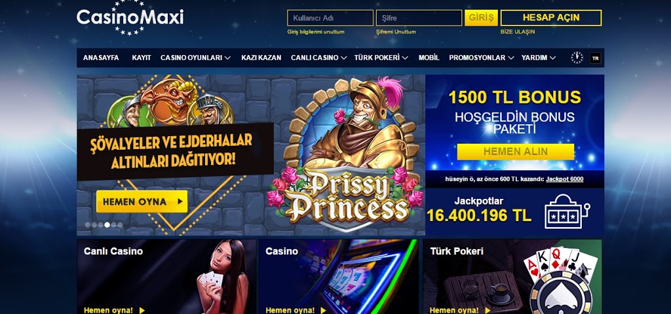The width and height of the screenshot is (671, 314).
Task: Click the Şifremi Unuttum link
Action: click(396, 32)
